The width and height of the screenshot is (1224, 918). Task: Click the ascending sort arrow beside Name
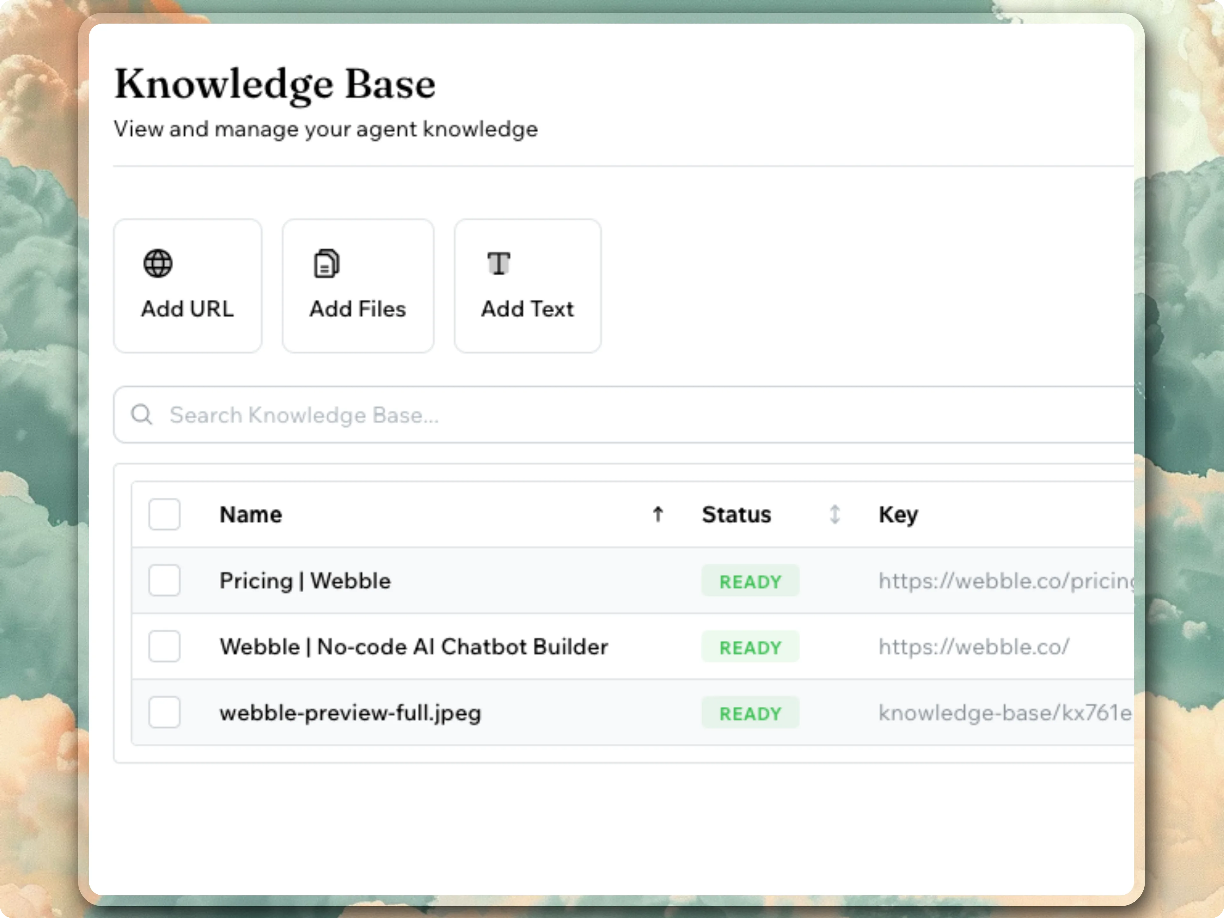pyautogui.click(x=657, y=514)
